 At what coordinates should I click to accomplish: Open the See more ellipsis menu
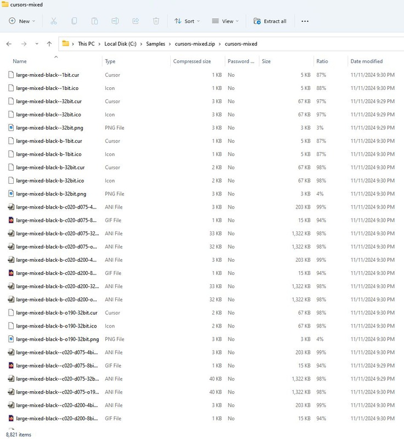[x=305, y=21]
